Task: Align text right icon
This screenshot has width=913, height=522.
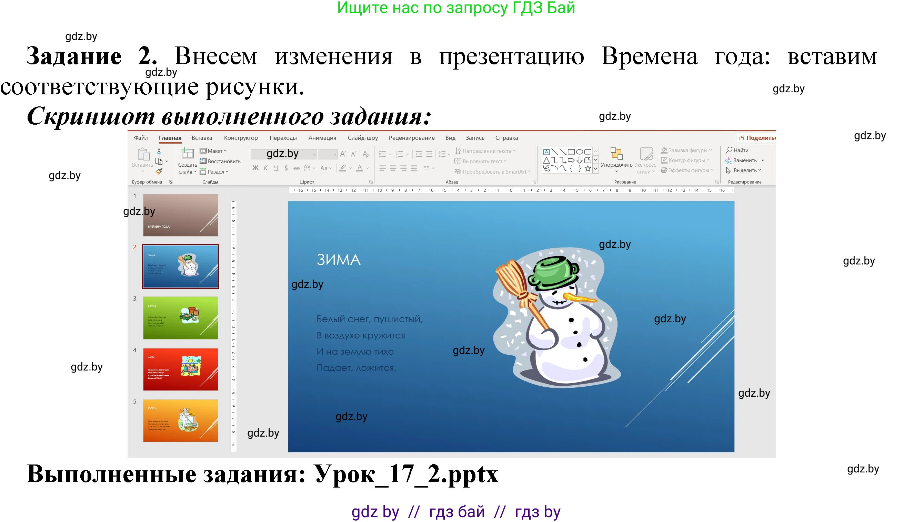Action: click(403, 168)
